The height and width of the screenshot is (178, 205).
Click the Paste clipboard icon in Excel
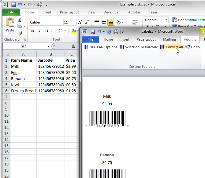pyautogui.click(x=10, y=22)
